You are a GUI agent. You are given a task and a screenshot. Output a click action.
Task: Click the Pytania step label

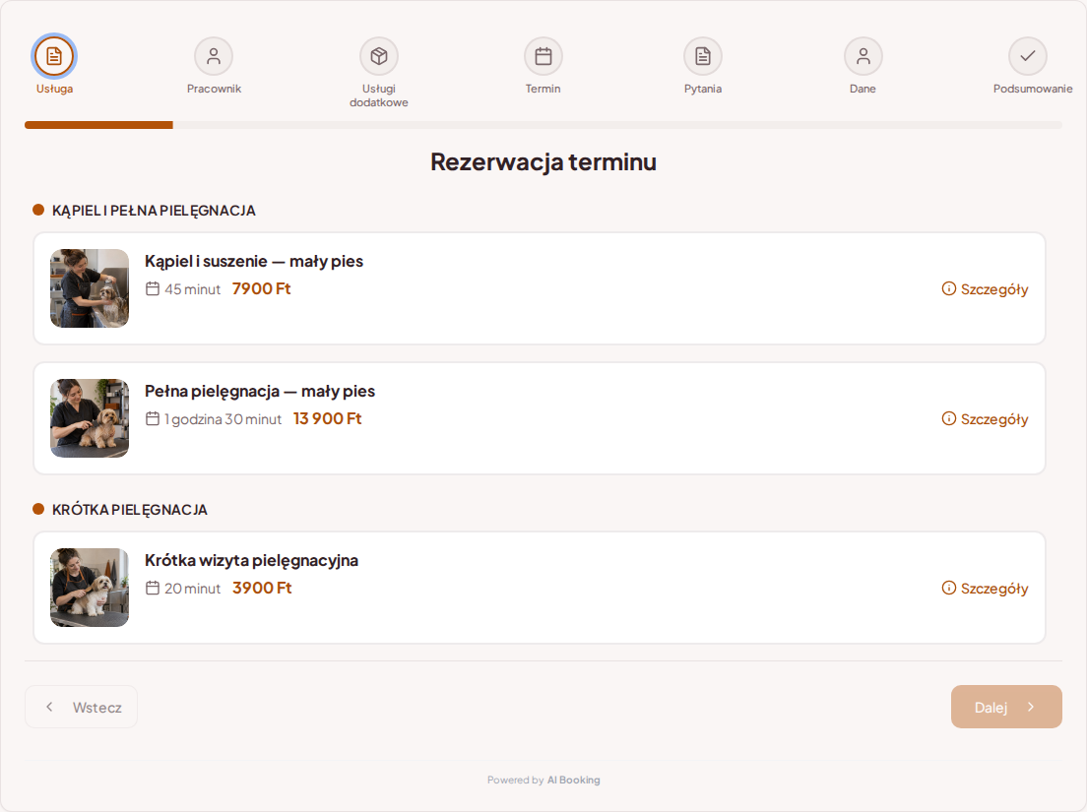[703, 89]
